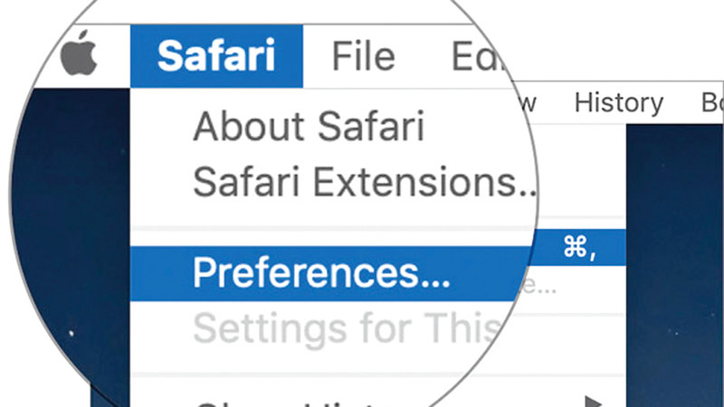Screen dimensions: 724x407
Task: Open the Apple logo menu
Action: coord(81,56)
